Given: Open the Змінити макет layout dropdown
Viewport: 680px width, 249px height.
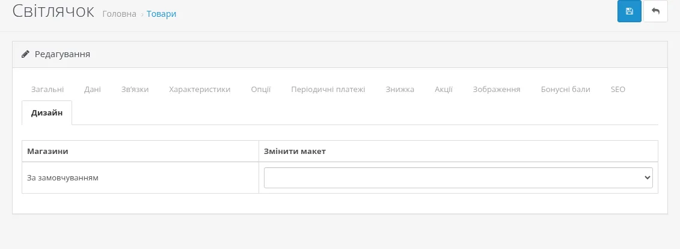Looking at the screenshot, I should click(458, 178).
